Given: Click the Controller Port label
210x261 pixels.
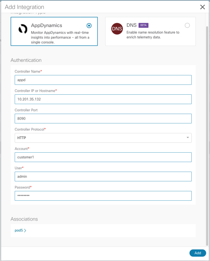Looking at the screenshot, I should (x=26, y=110).
